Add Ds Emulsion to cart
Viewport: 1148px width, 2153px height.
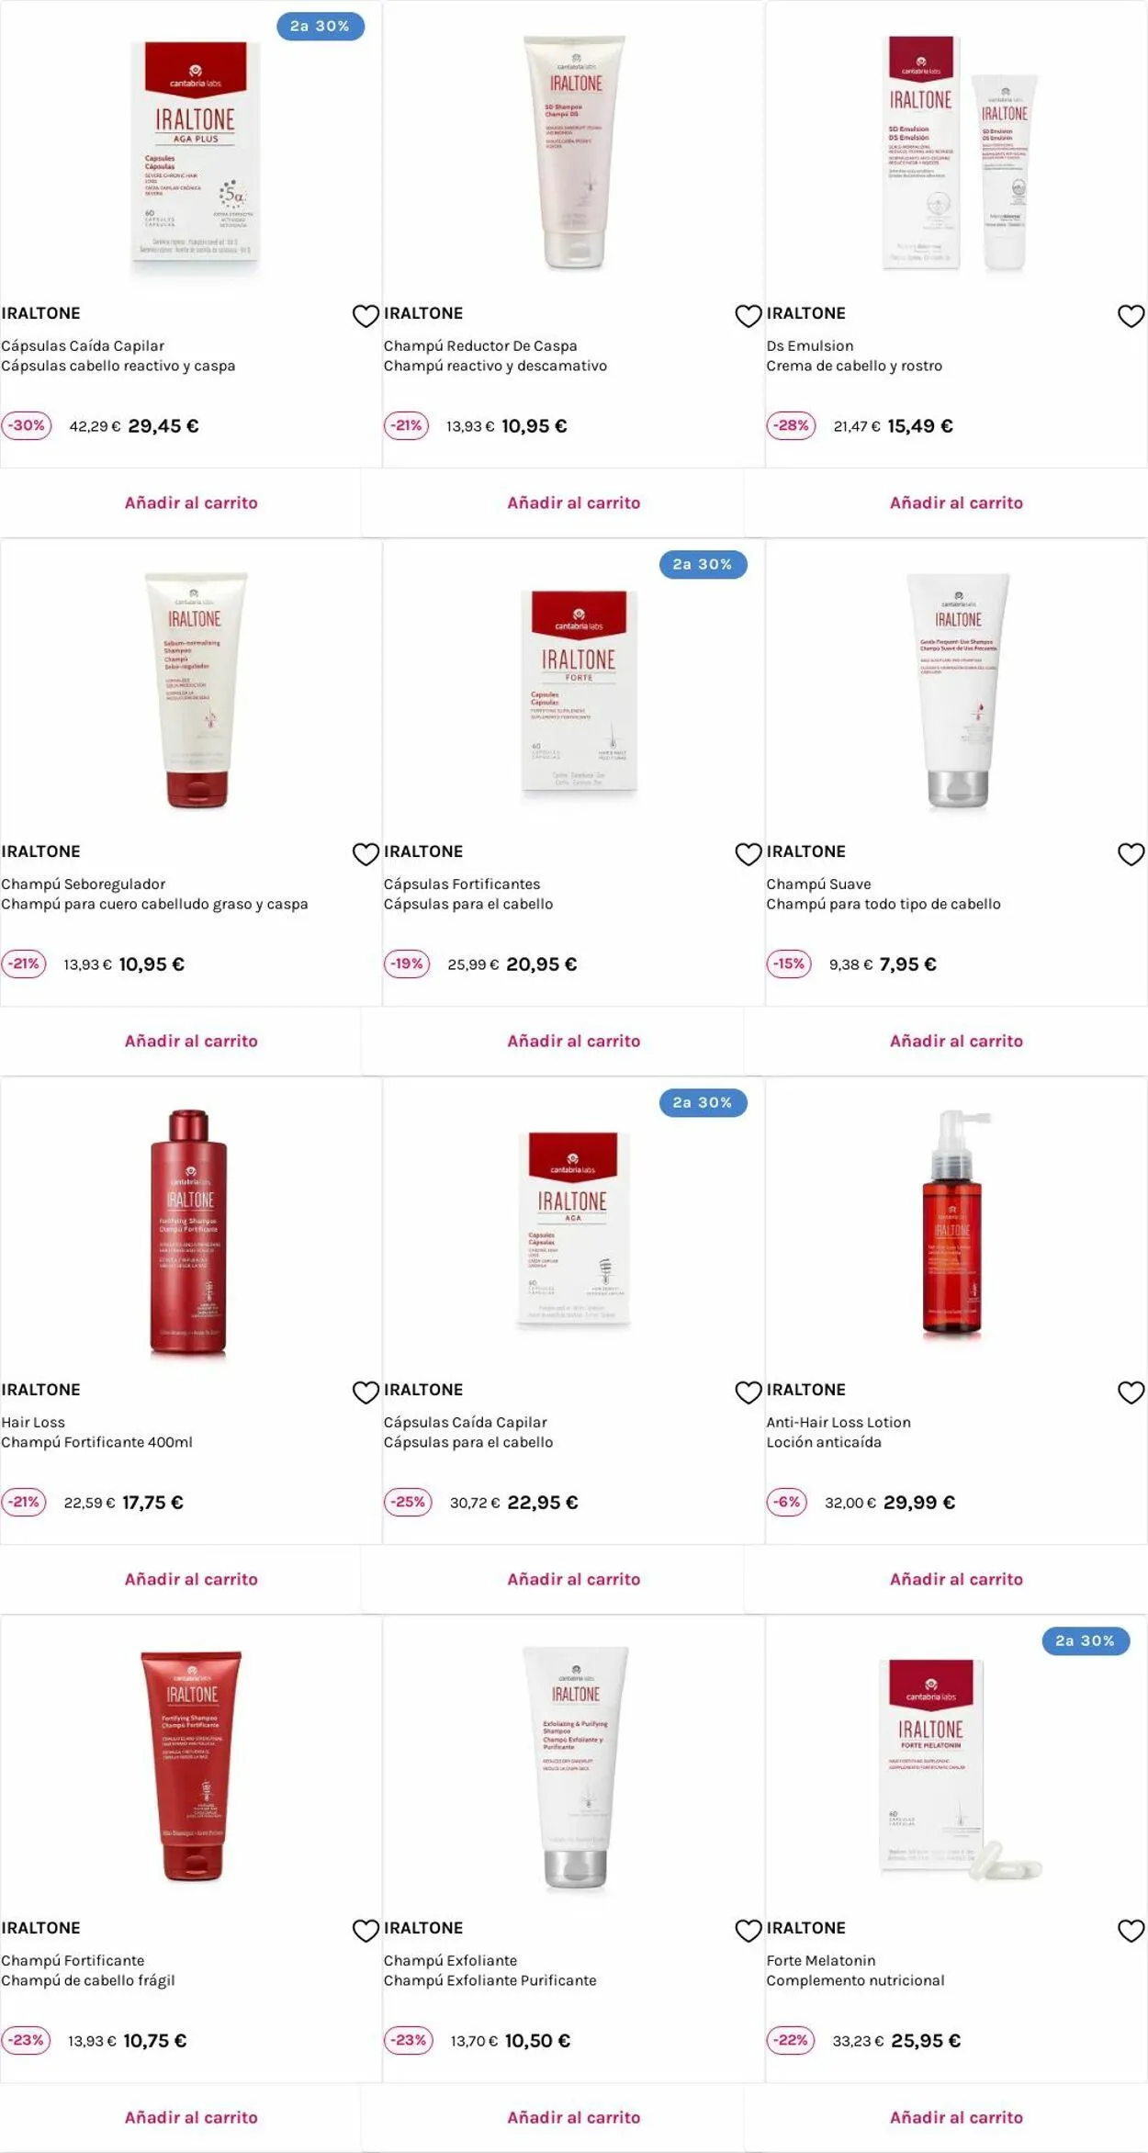(956, 502)
